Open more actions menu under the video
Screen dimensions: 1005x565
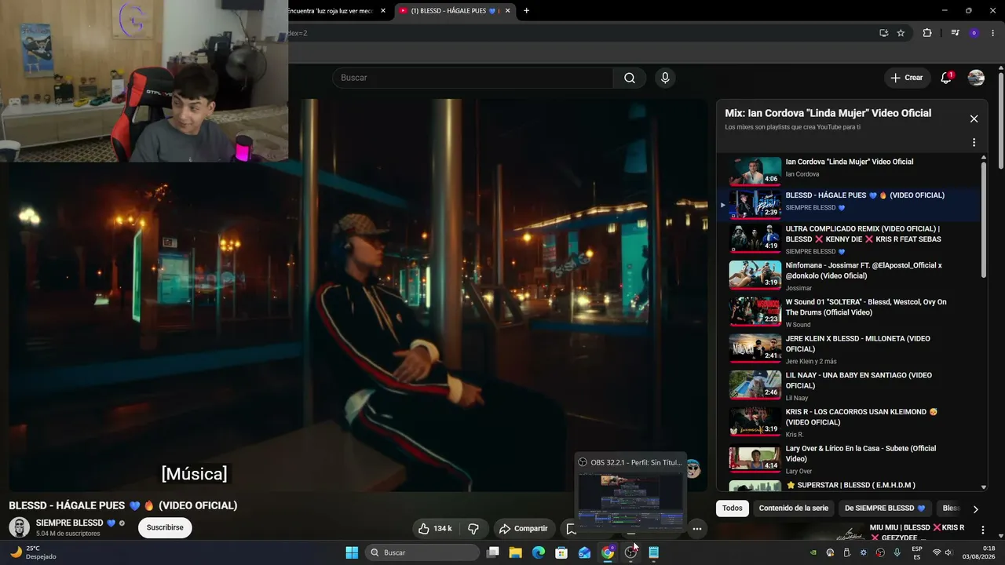[696, 529]
